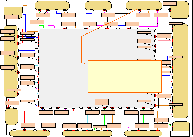Select the top-left wide tan rounded block
The image size is (193, 137).
tap(52, 6)
